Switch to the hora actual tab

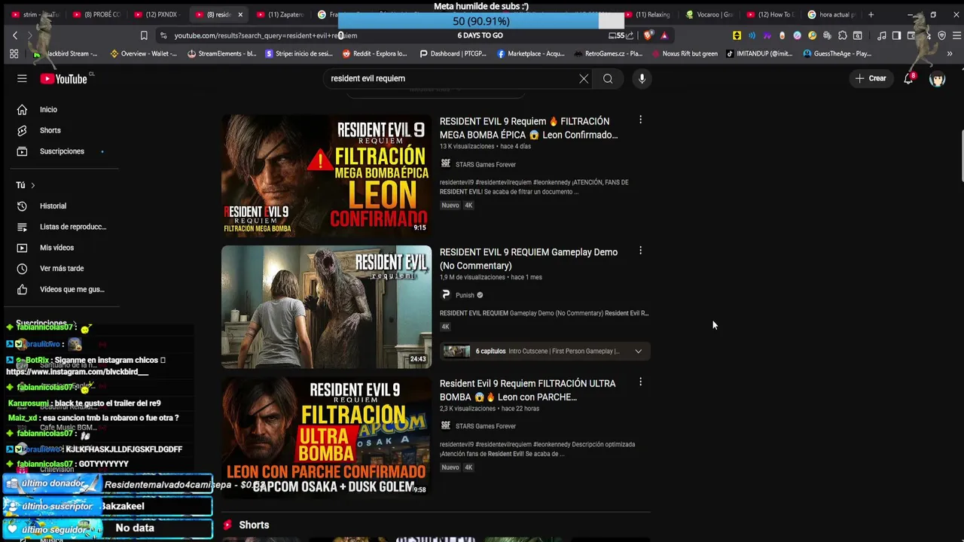tap(831, 14)
